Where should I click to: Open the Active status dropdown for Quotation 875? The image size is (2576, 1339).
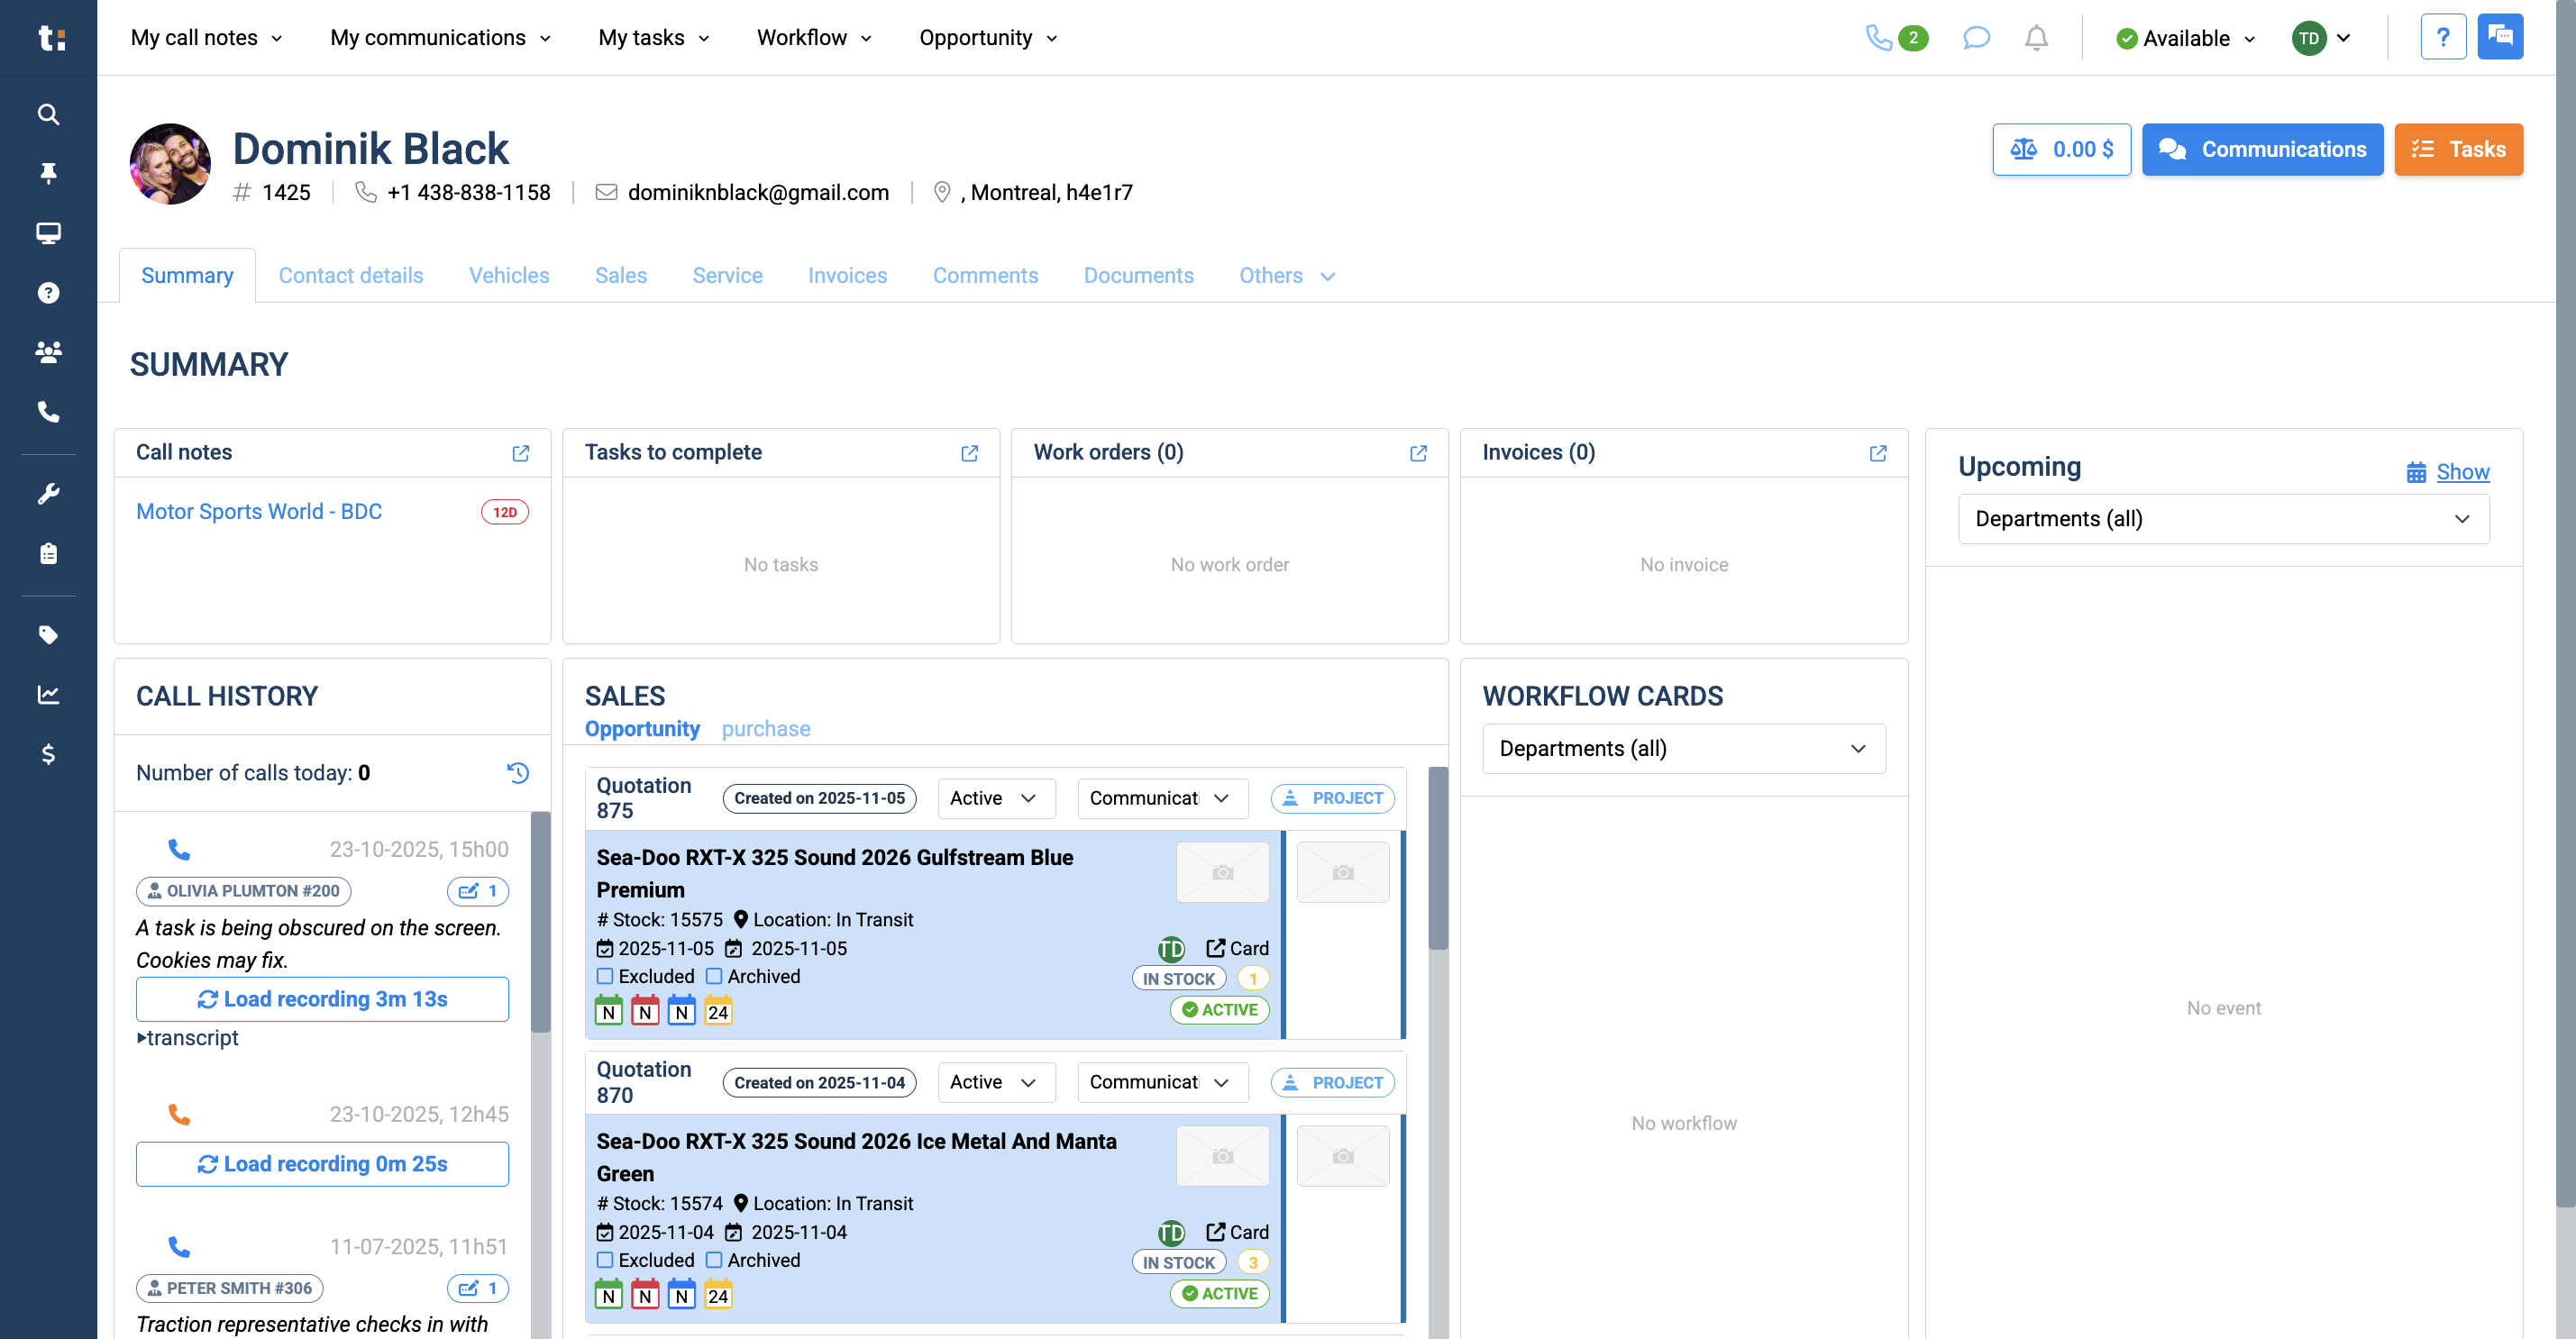(996, 798)
